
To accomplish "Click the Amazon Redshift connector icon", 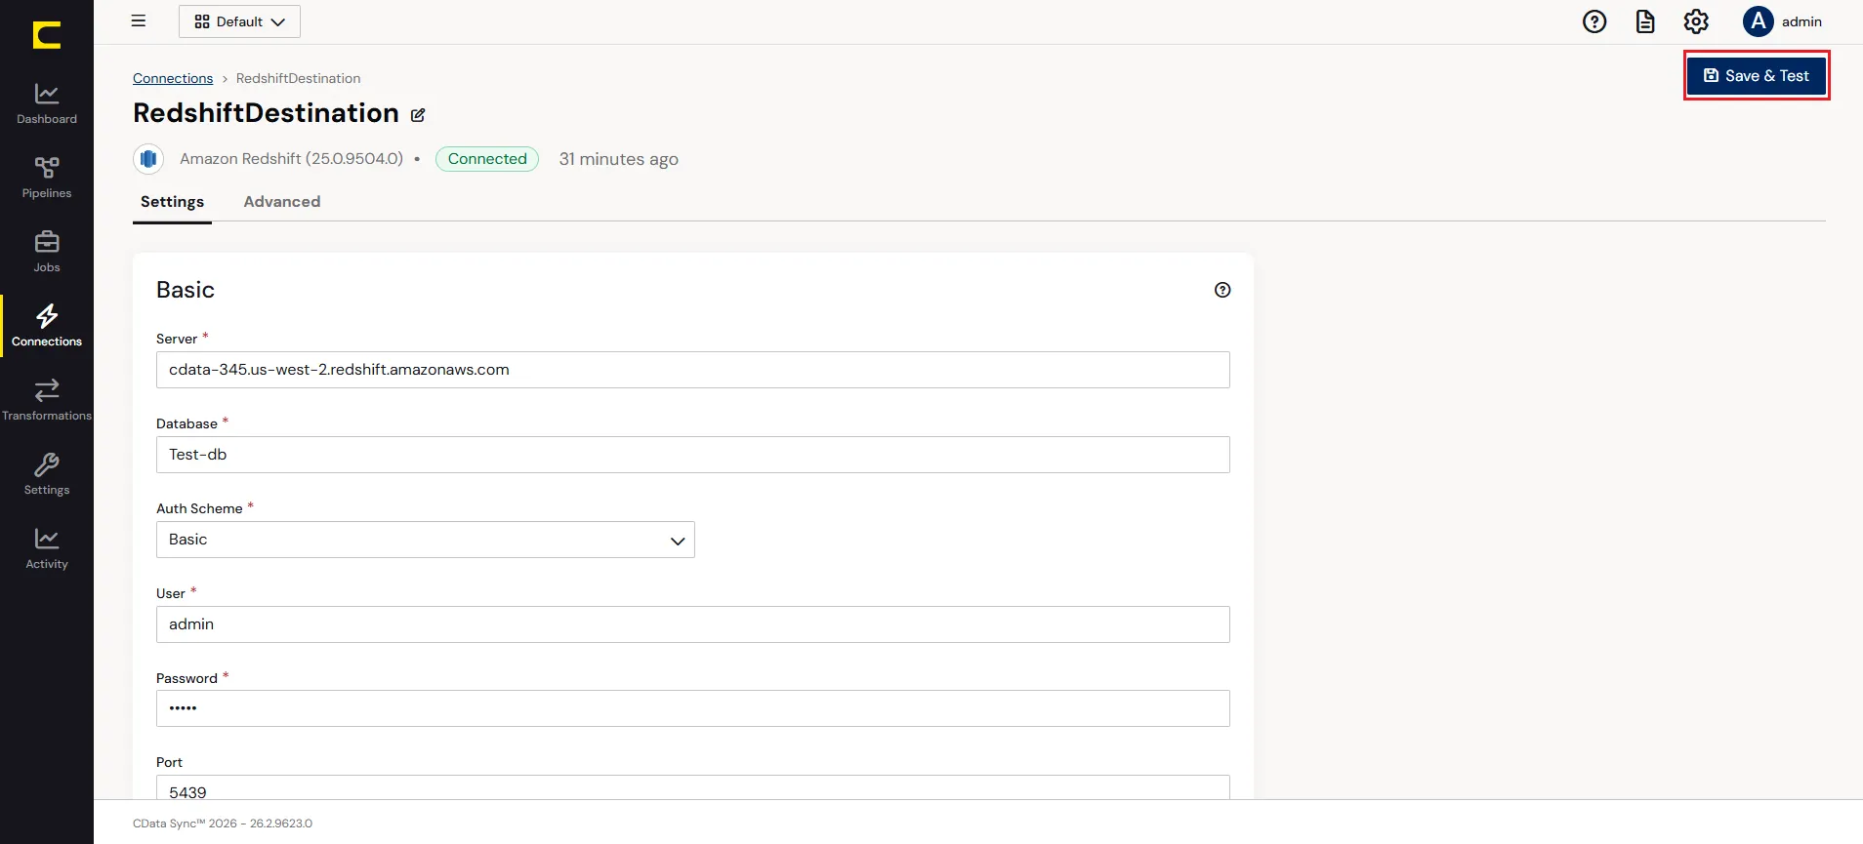I will tap(148, 158).
